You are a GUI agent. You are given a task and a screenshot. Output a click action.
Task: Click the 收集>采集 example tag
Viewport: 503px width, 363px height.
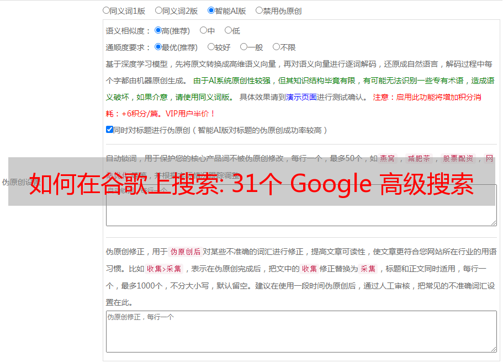click(164, 269)
